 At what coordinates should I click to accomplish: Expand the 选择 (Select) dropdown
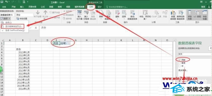point(124,19)
